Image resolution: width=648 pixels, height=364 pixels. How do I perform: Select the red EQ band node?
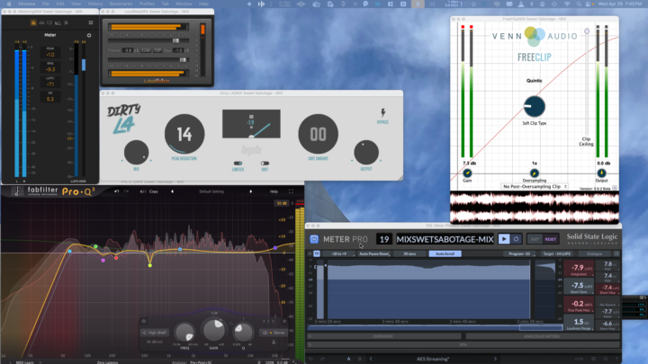click(x=116, y=258)
